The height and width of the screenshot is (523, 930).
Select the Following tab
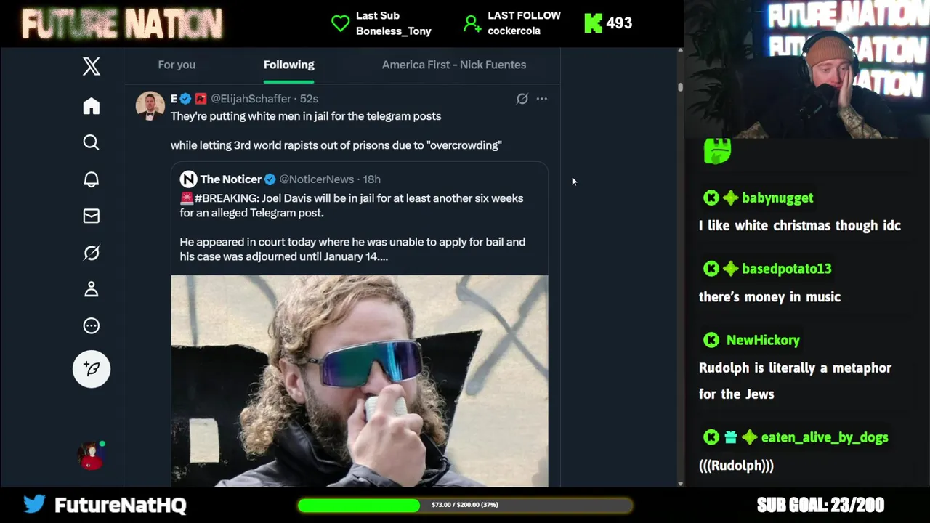click(288, 65)
